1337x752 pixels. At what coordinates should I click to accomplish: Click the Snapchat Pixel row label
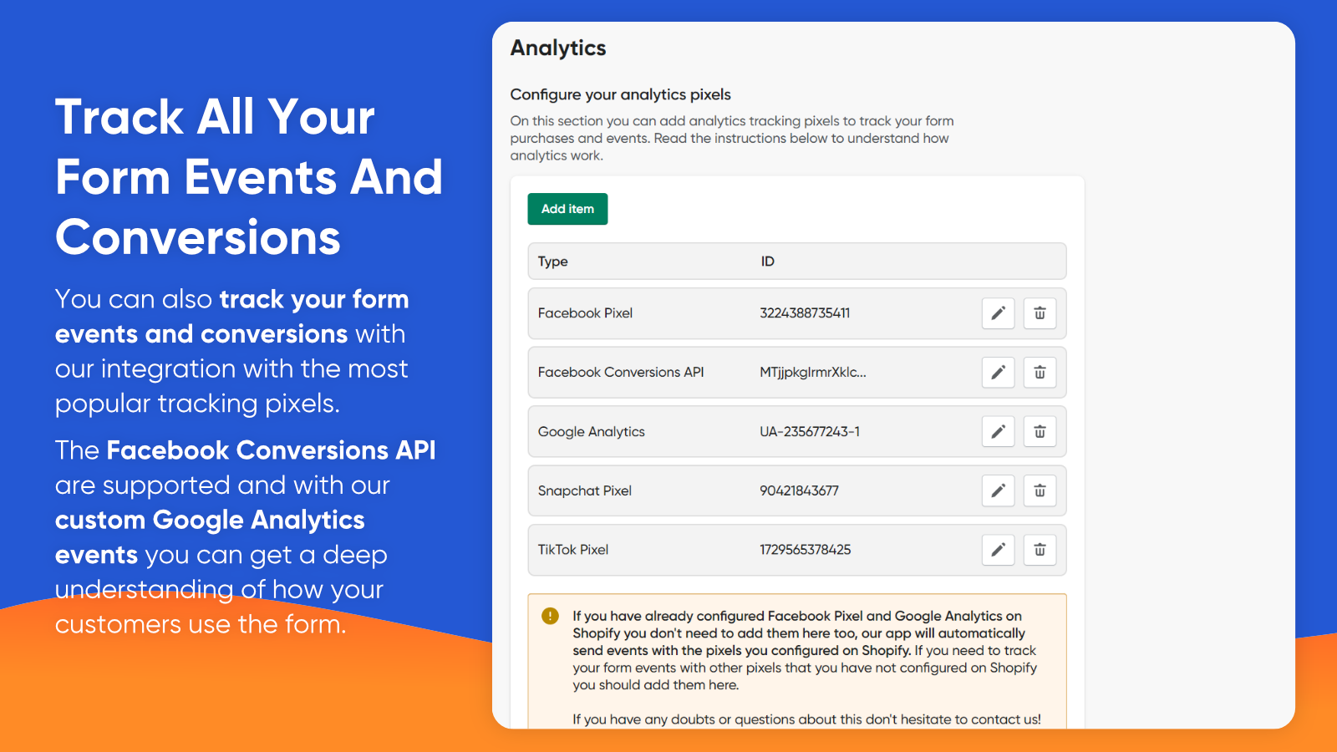[585, 490]
